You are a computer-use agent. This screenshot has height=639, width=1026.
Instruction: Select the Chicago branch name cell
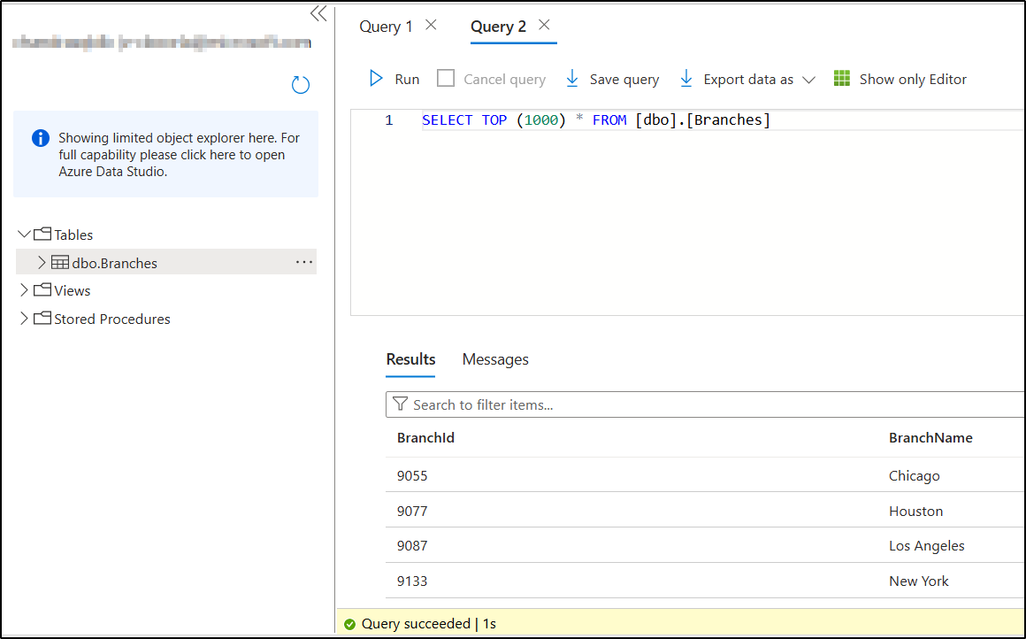(914, 476)
